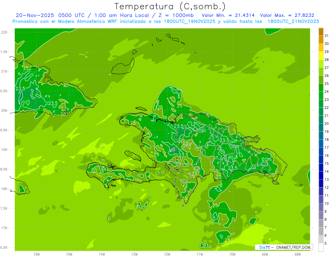Click the '72W' longitude axis label
The width and height of the screenshot is (334, 258).
167,254
